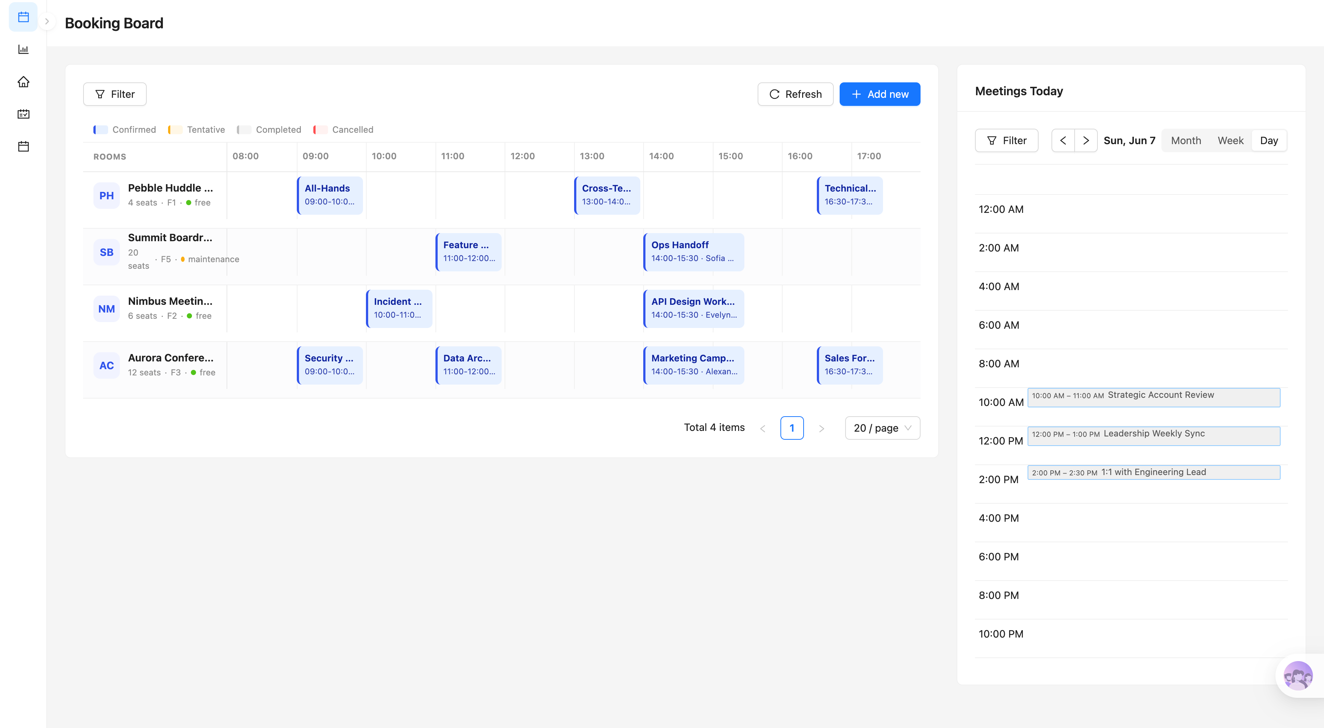Open the API Design Workshop booking
Image resolution: width=1324 pixels, height=728 pixels.
694,308
